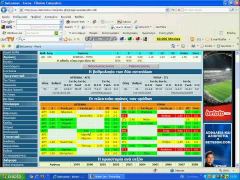Screen dimensions: 240x180
Task: Click the search magnifier button in address area
Action: click(x=232, y=10)
